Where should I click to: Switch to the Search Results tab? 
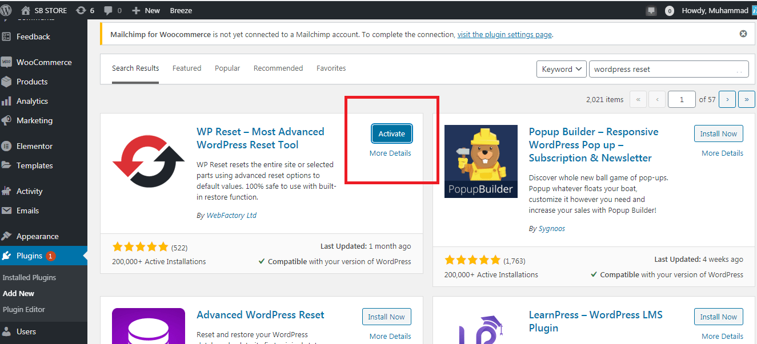tap(135, 68)
